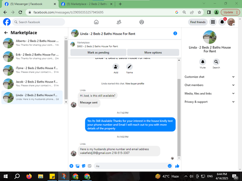Screen dimensions: 242x181
Task: Click the Chrome Update button
Action: tap(230, 12)
